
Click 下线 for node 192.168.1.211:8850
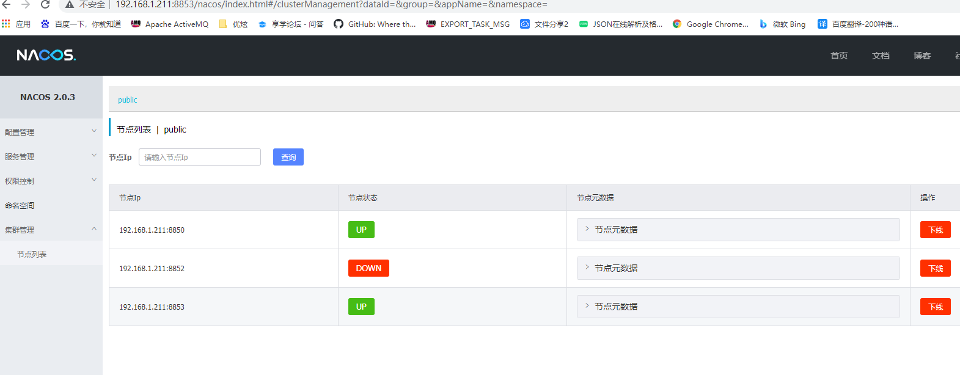coord(936,230)
